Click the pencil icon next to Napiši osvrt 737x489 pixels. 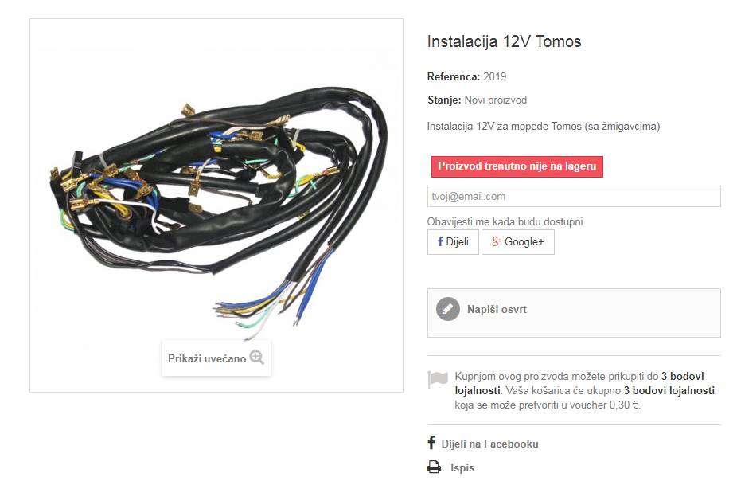coord(447,309)
